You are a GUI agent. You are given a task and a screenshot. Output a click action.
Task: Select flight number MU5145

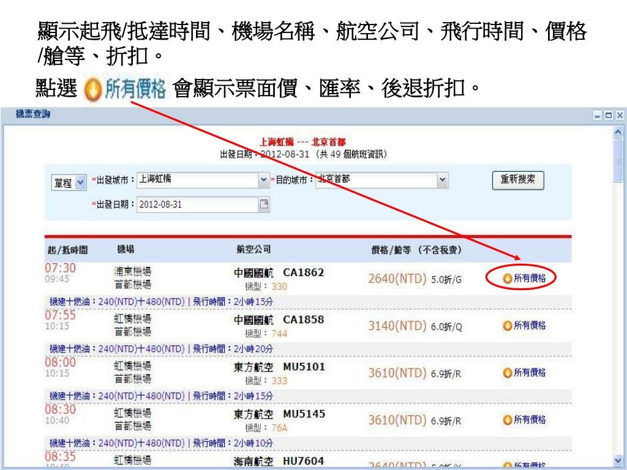(304, 414)
